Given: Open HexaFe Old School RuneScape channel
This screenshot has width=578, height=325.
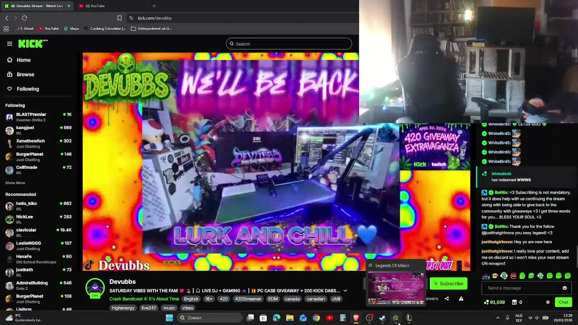Looking at the screenshot, I should point(39,259).
